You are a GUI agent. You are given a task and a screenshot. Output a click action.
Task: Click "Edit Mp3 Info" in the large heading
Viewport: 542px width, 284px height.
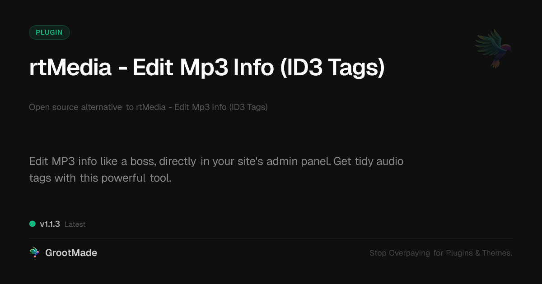pos(203,68)
